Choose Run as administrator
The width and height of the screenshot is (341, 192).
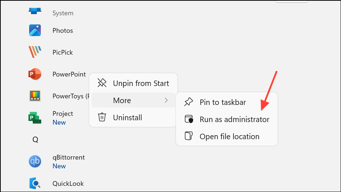coord(234,119)
